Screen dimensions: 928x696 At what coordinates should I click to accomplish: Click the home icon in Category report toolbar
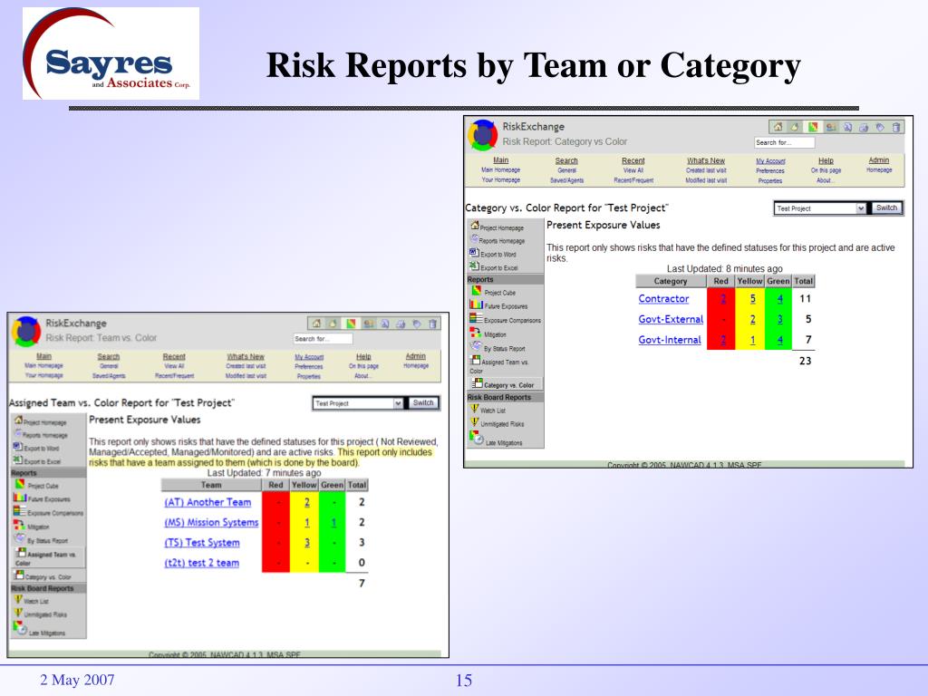pos(778,127)
